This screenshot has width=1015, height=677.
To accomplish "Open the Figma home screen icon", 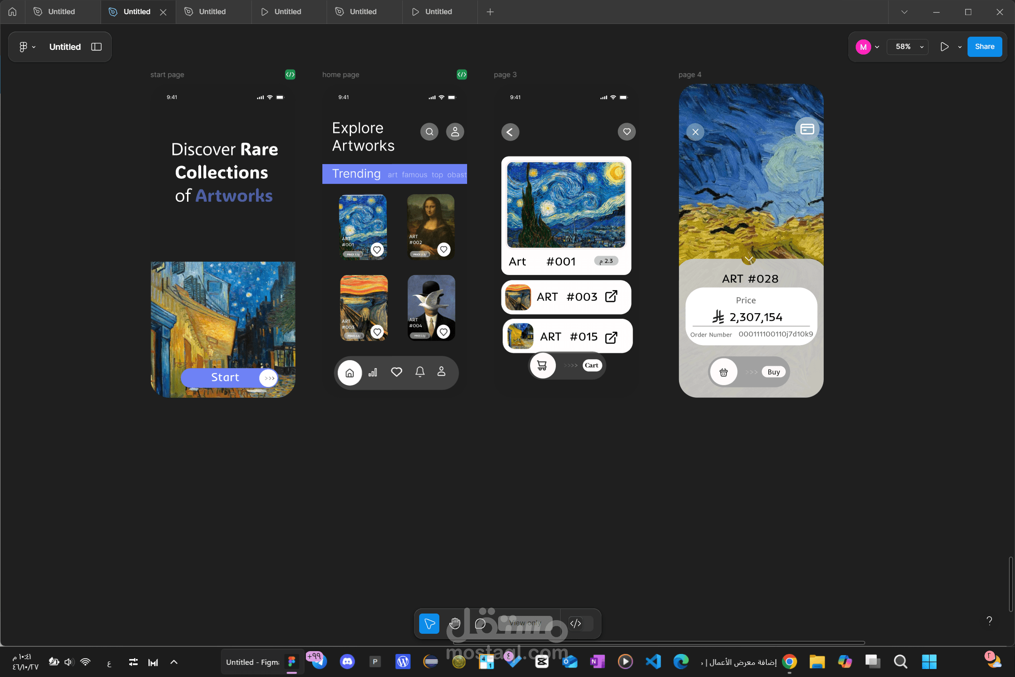I will point(12,12).
